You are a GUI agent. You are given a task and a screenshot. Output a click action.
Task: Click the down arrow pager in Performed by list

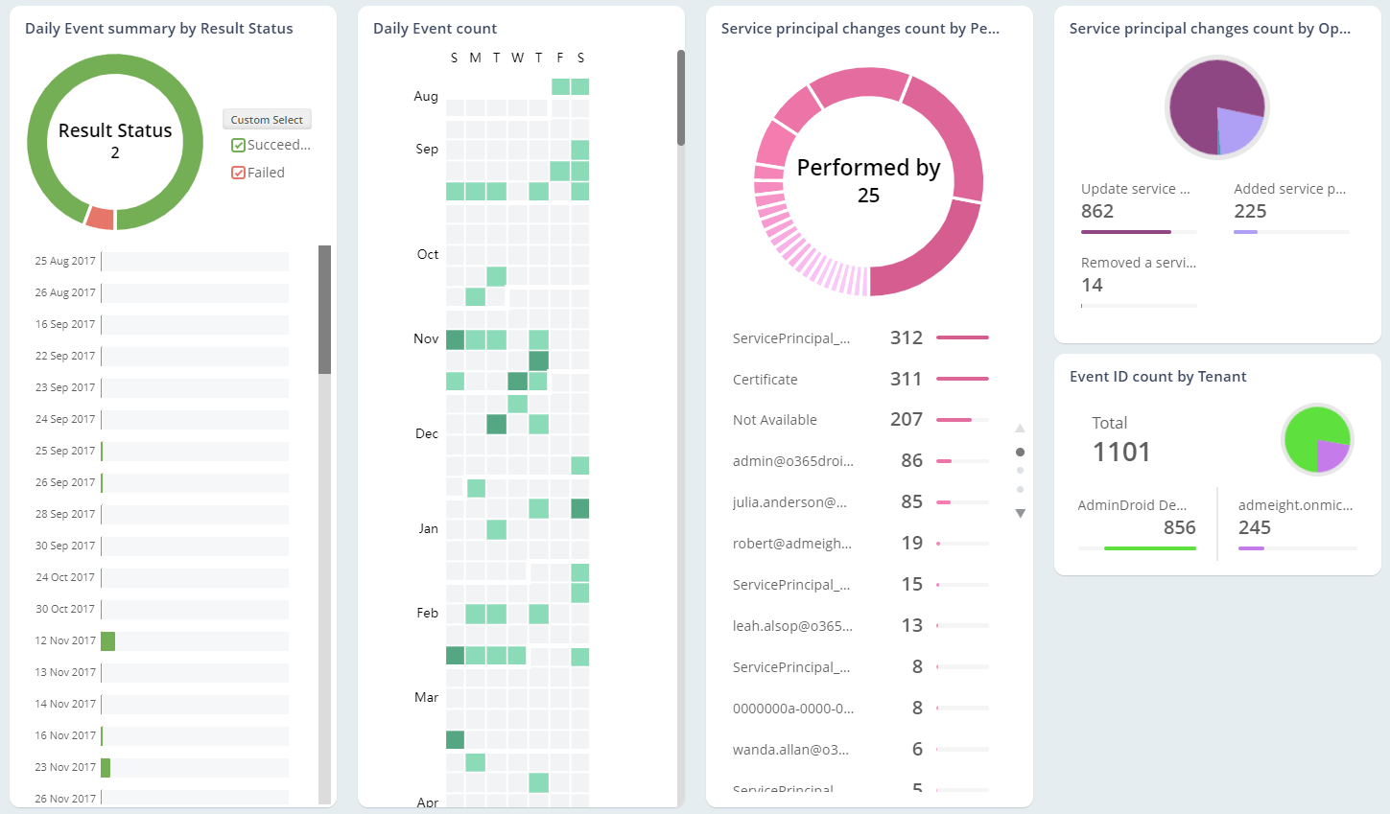coord(1020,514)
